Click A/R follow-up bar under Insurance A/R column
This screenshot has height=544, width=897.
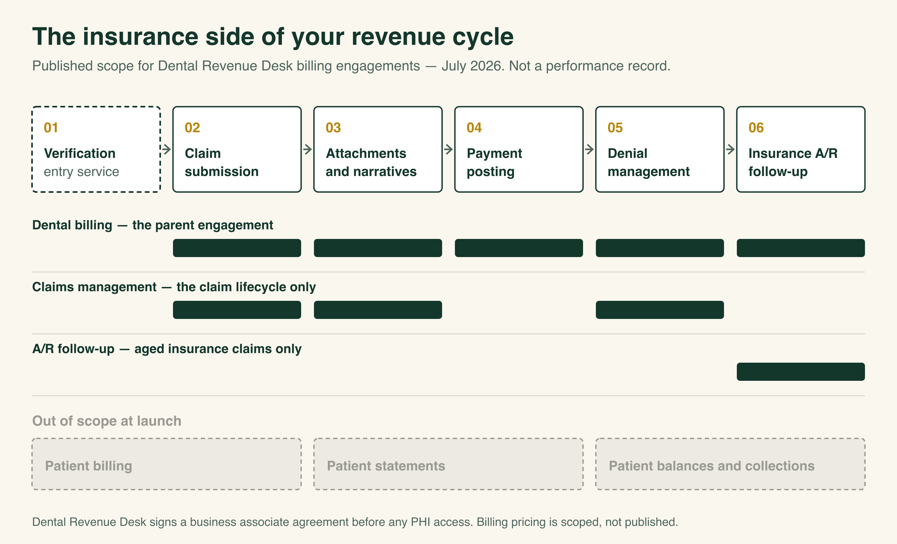[x=801, y=372]
